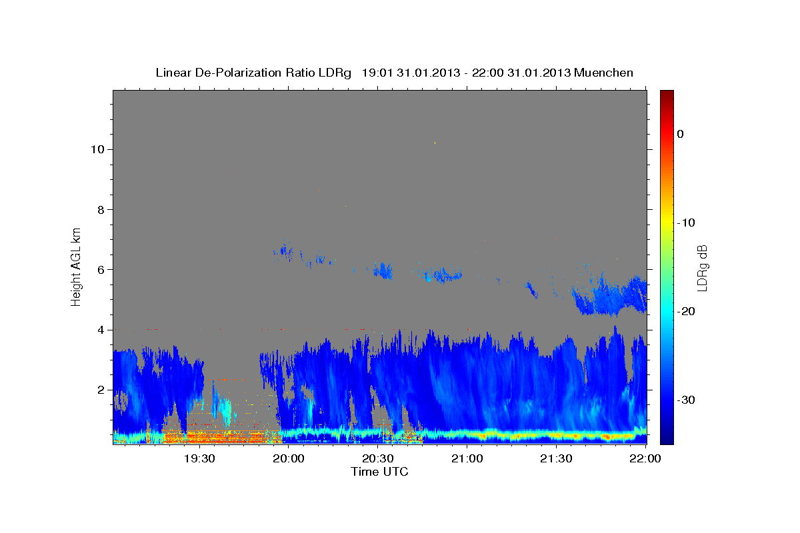The height and width of the screenshot is (533, 800).
Task: Click the '6' height tick label
Action: tap(100, 270)
